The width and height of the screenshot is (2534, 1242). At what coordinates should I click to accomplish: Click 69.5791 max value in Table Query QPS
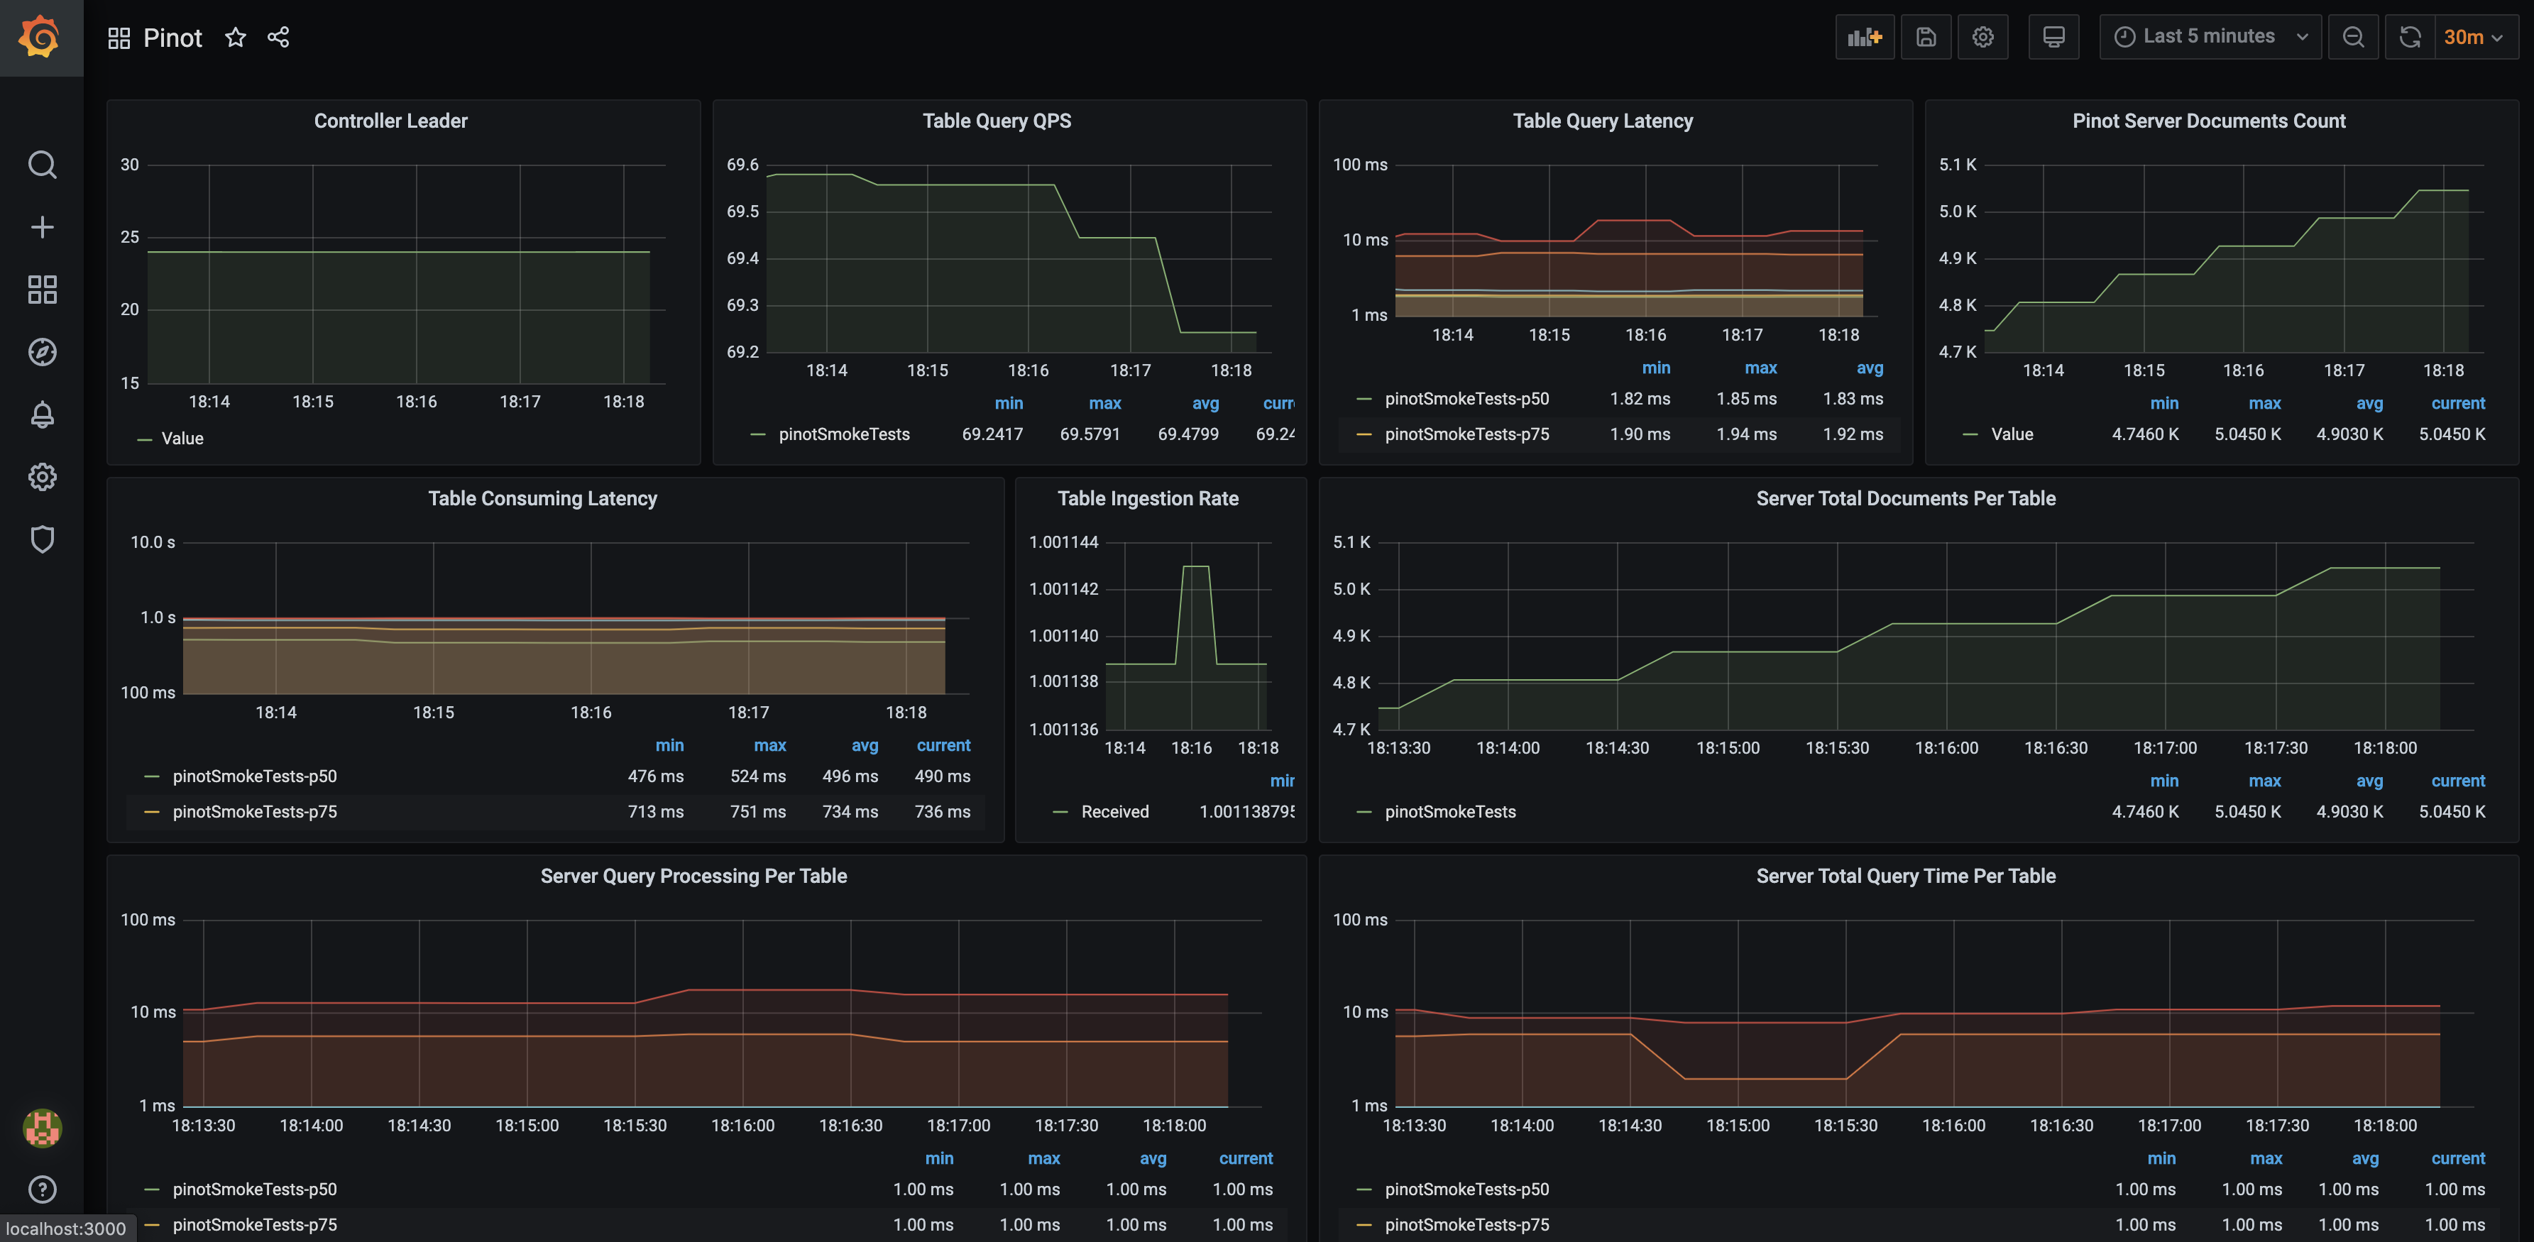1089,434
